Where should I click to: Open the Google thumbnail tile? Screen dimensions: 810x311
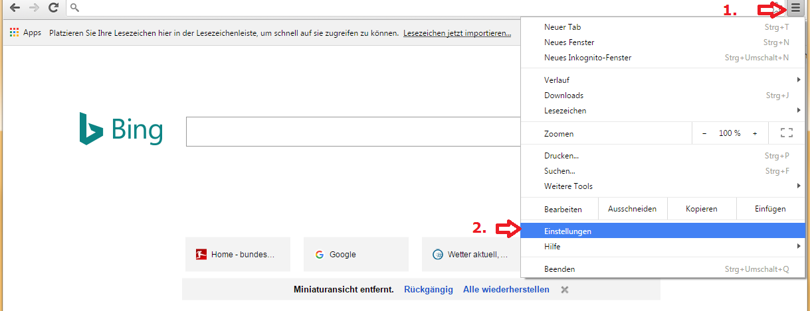355,254
